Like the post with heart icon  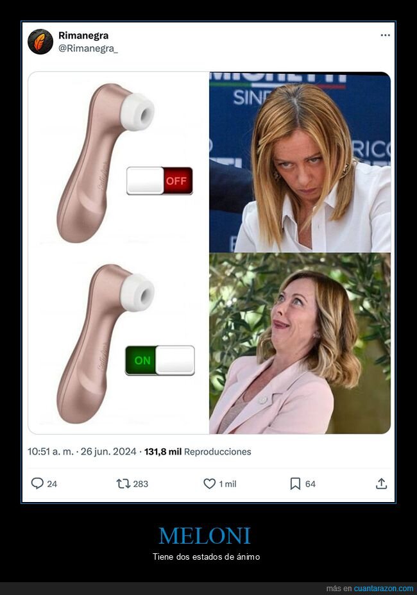(x=209, y=483)
